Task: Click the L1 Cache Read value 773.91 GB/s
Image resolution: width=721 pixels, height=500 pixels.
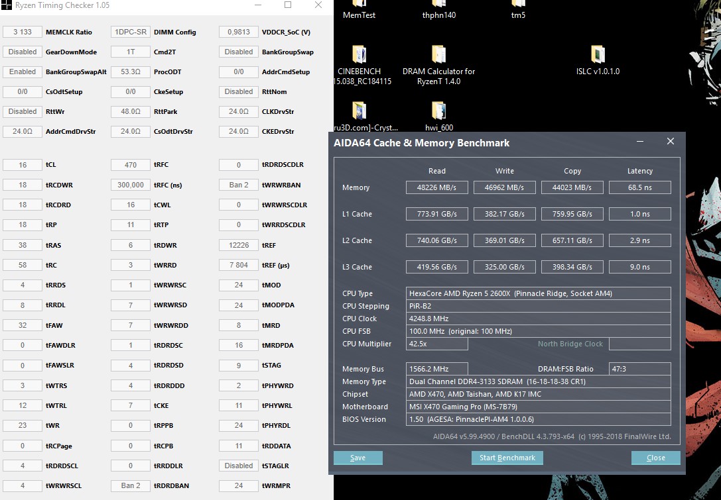Action: (x=437, y=214)
